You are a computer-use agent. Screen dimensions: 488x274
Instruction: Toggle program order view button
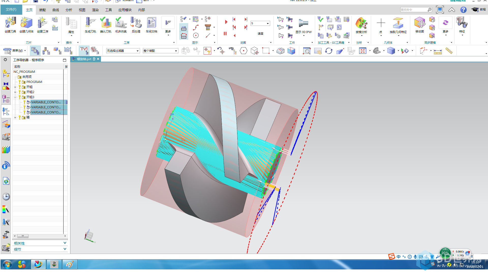click(35, 51)
